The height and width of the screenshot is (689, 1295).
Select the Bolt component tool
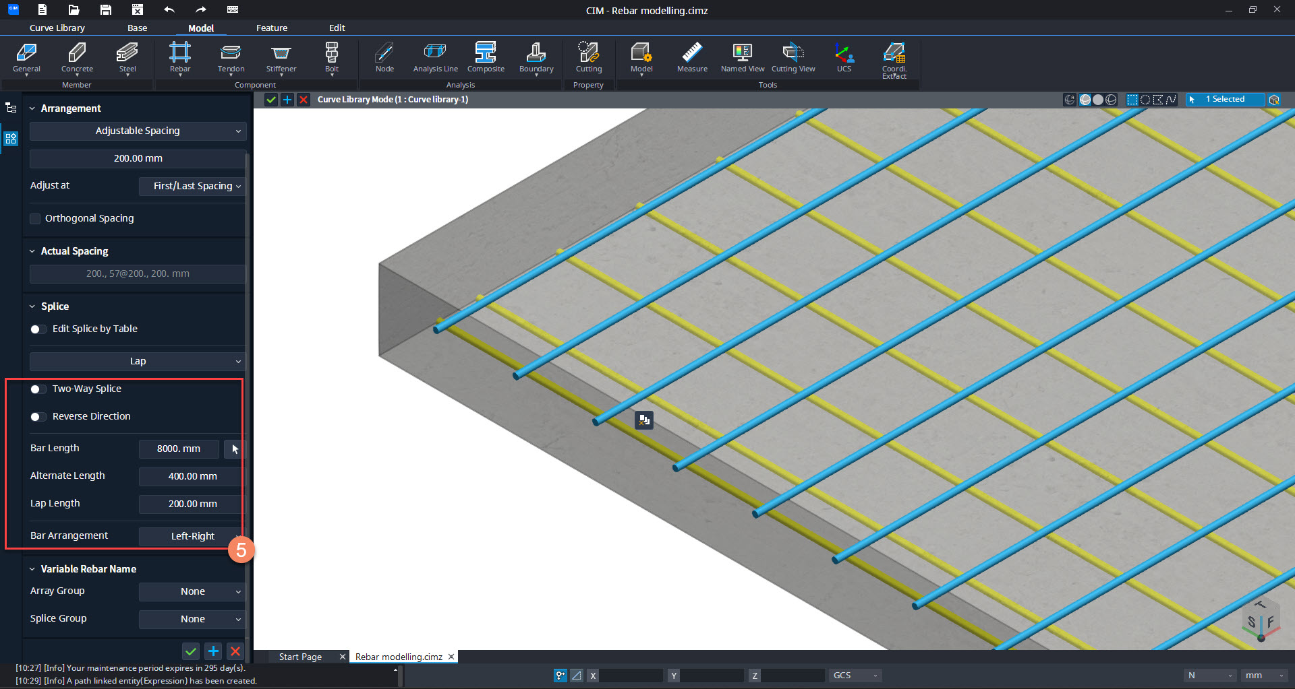click(x=332, y=58)
